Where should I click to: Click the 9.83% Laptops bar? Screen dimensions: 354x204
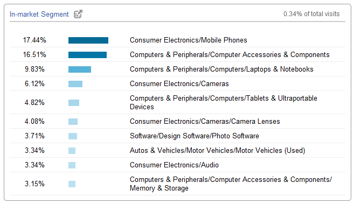coord(80,69)
